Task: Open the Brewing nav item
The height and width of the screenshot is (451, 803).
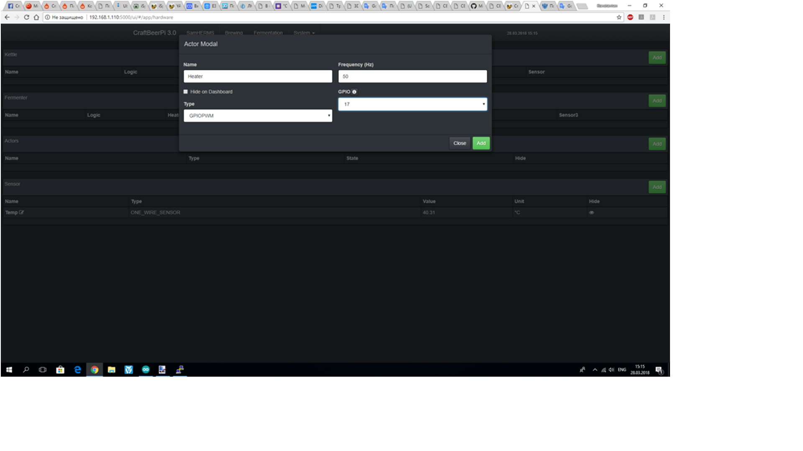Action: tap(234, 33)
